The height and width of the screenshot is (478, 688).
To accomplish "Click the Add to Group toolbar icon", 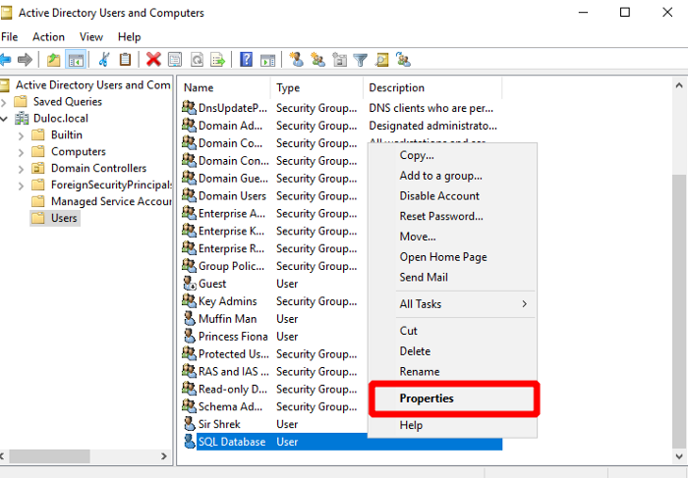I will [x=403, y=59].
